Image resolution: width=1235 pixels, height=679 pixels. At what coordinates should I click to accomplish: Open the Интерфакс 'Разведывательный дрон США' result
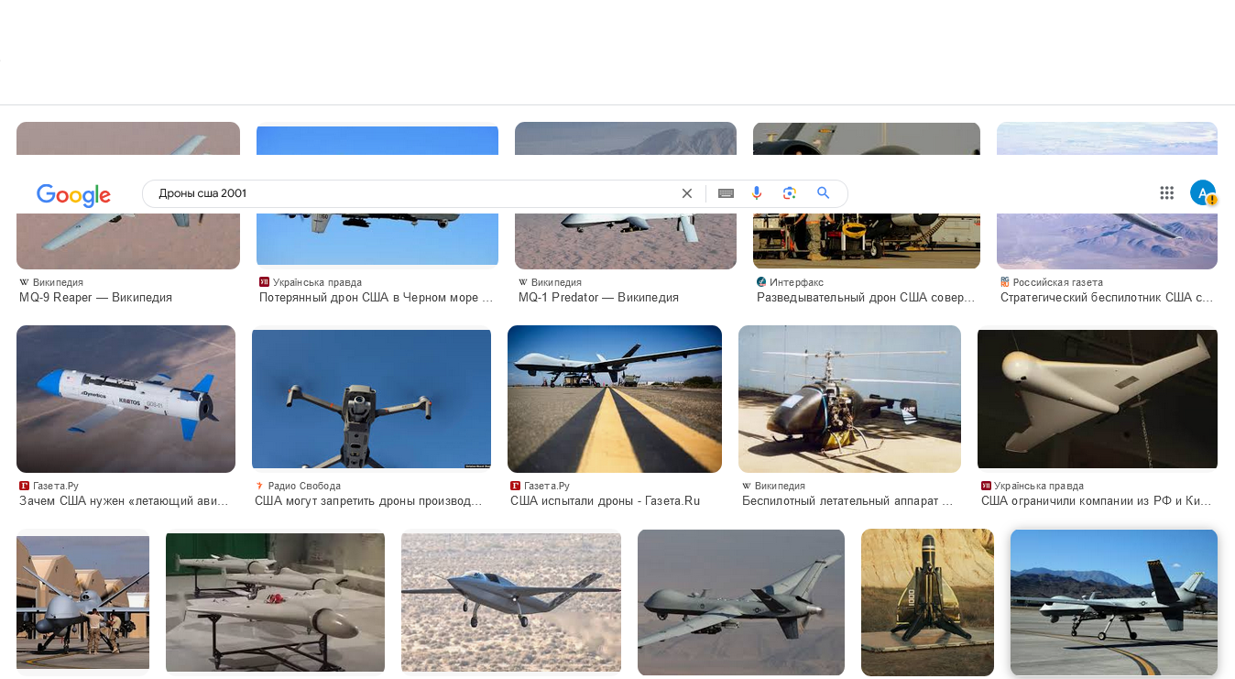tap(866, 298)
